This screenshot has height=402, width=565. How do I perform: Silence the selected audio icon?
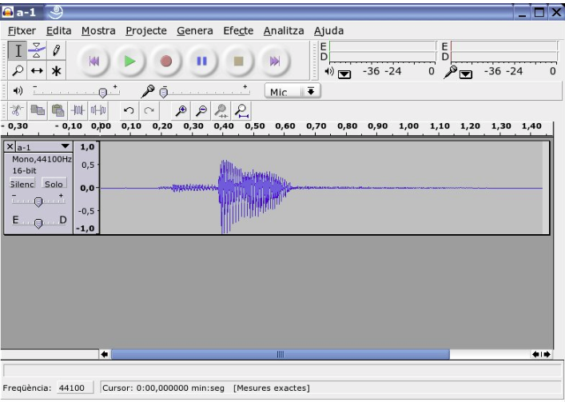pos(98,110)
